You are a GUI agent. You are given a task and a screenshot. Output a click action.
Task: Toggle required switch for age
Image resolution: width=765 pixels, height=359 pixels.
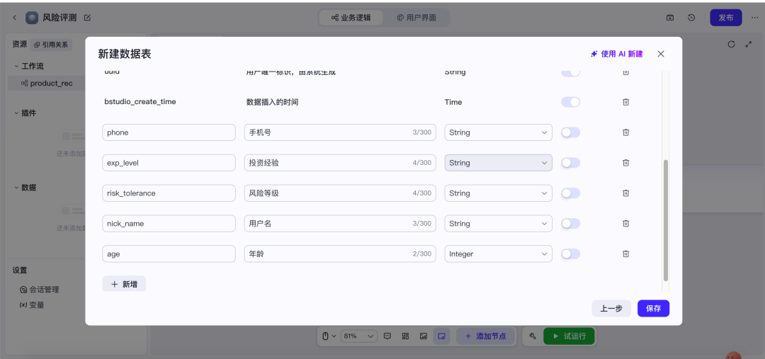coord(570,253)
